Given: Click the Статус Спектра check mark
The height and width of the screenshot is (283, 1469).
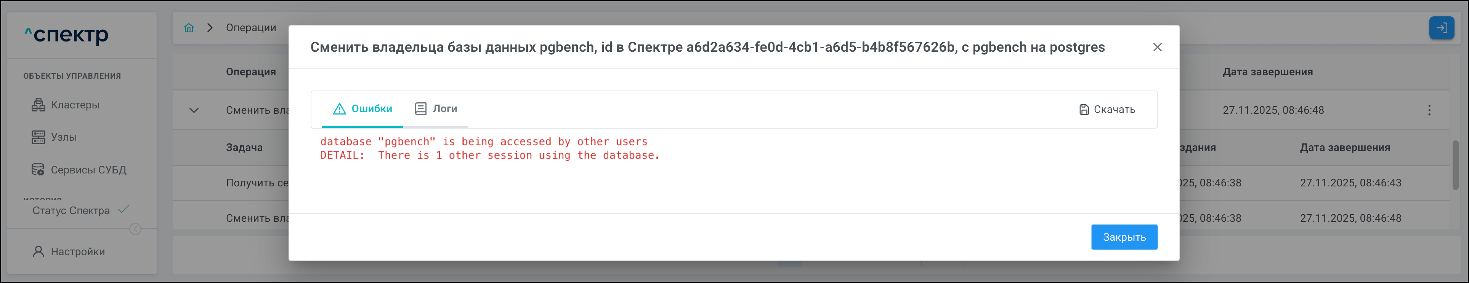Looking at the screenshot, I should tap(123, 210).
